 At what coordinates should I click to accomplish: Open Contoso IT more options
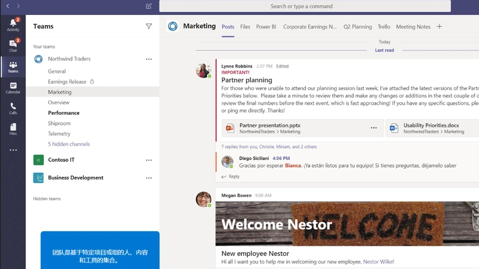tap(148, 160)
